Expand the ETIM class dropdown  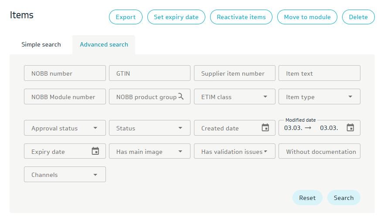tap(265, 97)
